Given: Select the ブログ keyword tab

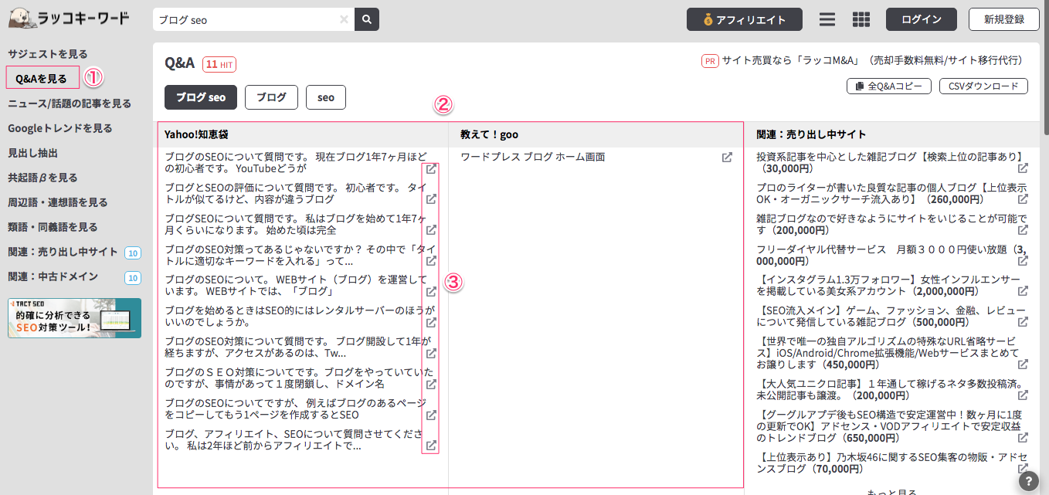Looking at the screenshot, I should point(271,97).
